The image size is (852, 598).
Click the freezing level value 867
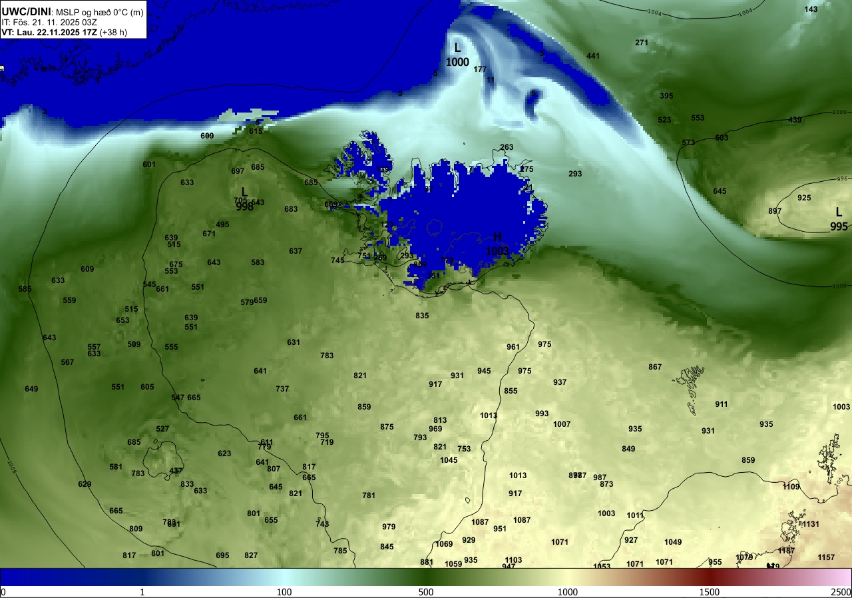coord(655,367)
